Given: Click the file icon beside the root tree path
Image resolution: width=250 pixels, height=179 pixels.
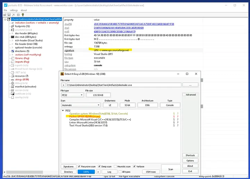Looking at the screenshot, I should pos(9,19).
